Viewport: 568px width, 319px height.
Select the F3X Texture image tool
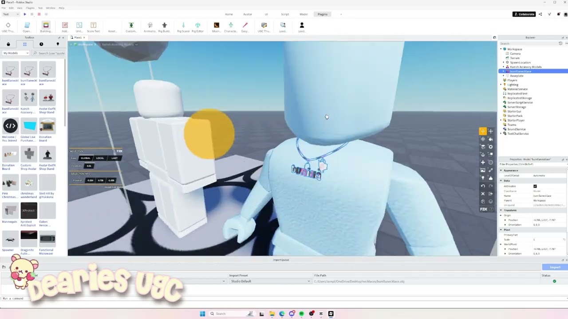(483, 170)
